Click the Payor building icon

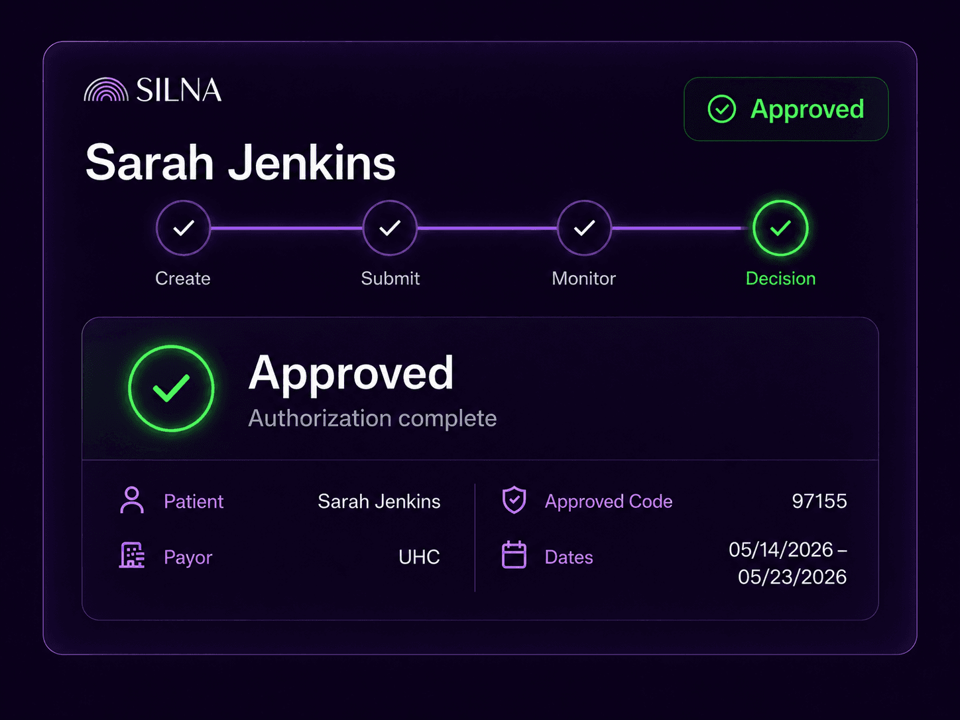click(132, 556)
